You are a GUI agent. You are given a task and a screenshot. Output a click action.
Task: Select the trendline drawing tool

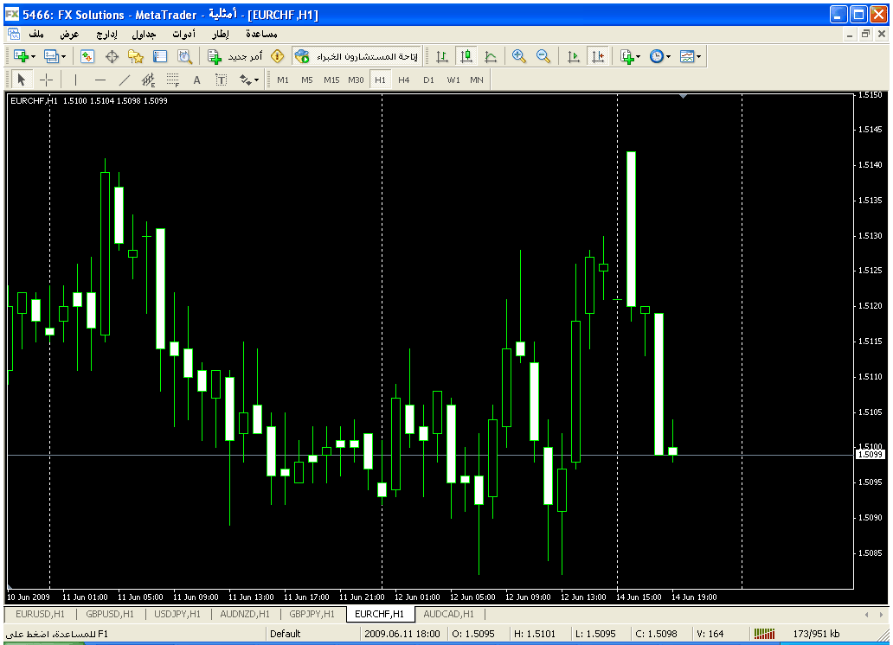[x=124, y=80]
